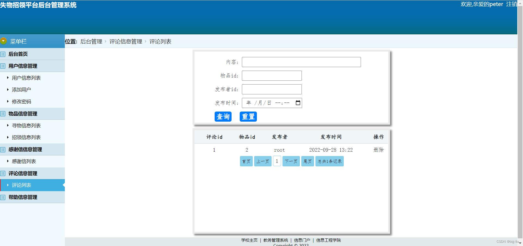523x246 pixels.
Task: Click the list icon beside 评论信息管理
Action: tap(3, 173)
